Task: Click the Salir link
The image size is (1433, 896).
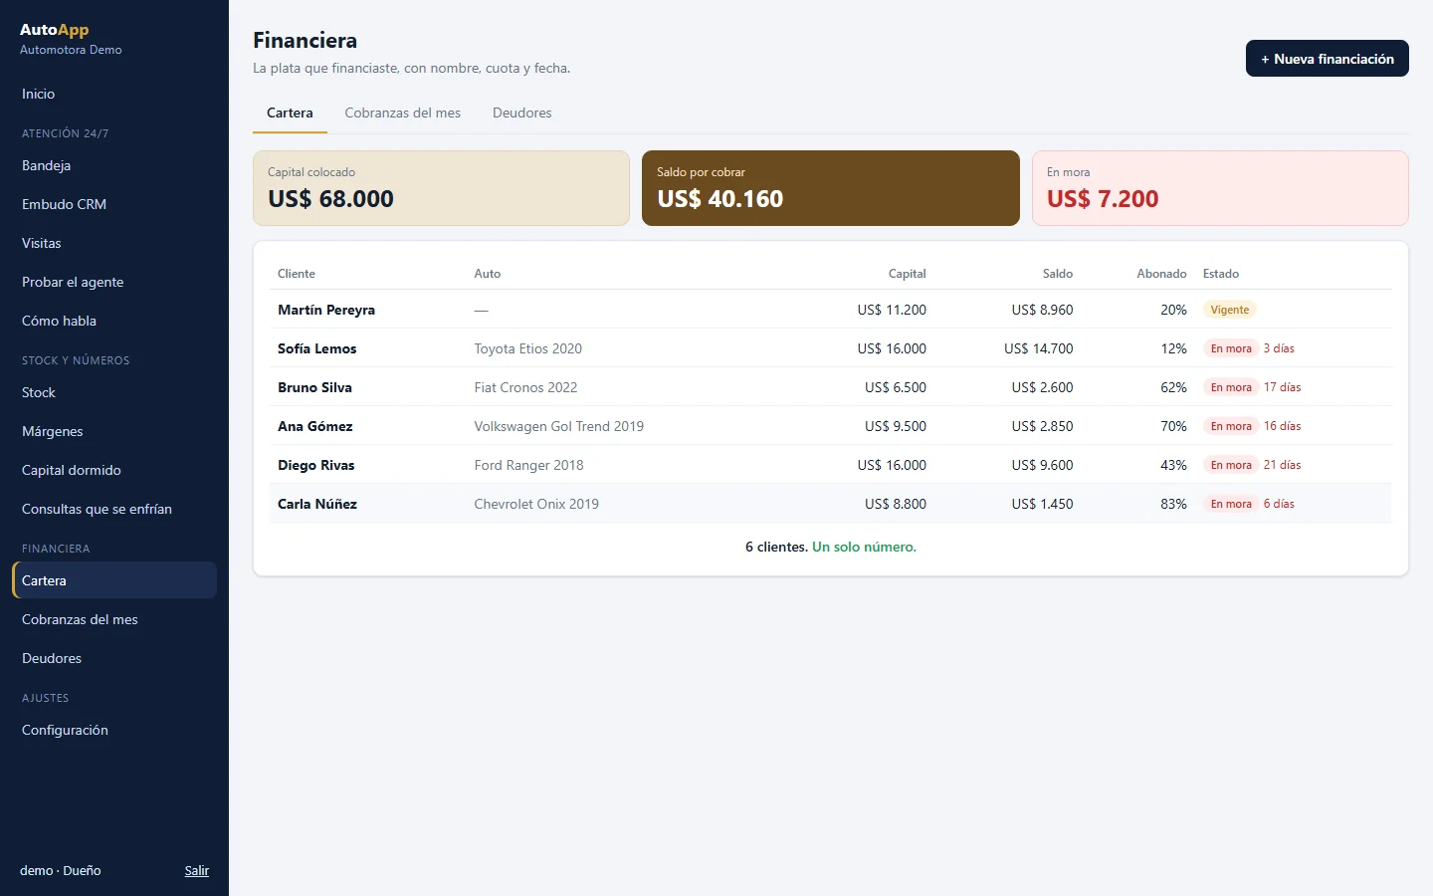Action: pyautogui.click(x=197, y=870)
